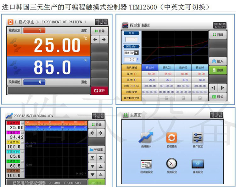Toggle 等待動作使用 checkbox under 段次03

point(183,98)
